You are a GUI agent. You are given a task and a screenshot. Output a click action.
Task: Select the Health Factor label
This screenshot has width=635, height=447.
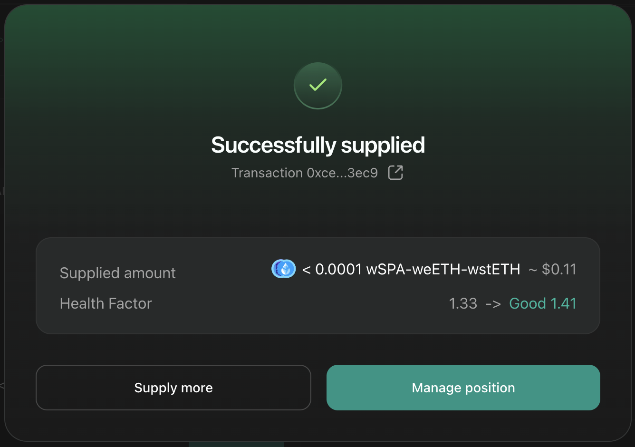click(106, 303)
